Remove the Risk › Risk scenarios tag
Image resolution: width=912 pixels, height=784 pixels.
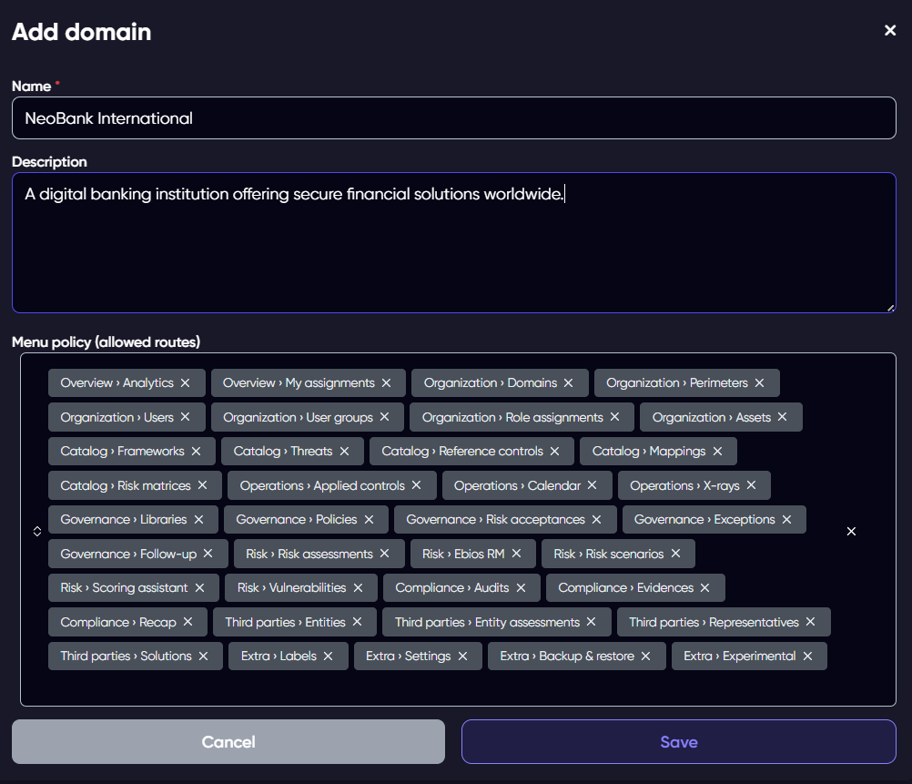[676, 554]
